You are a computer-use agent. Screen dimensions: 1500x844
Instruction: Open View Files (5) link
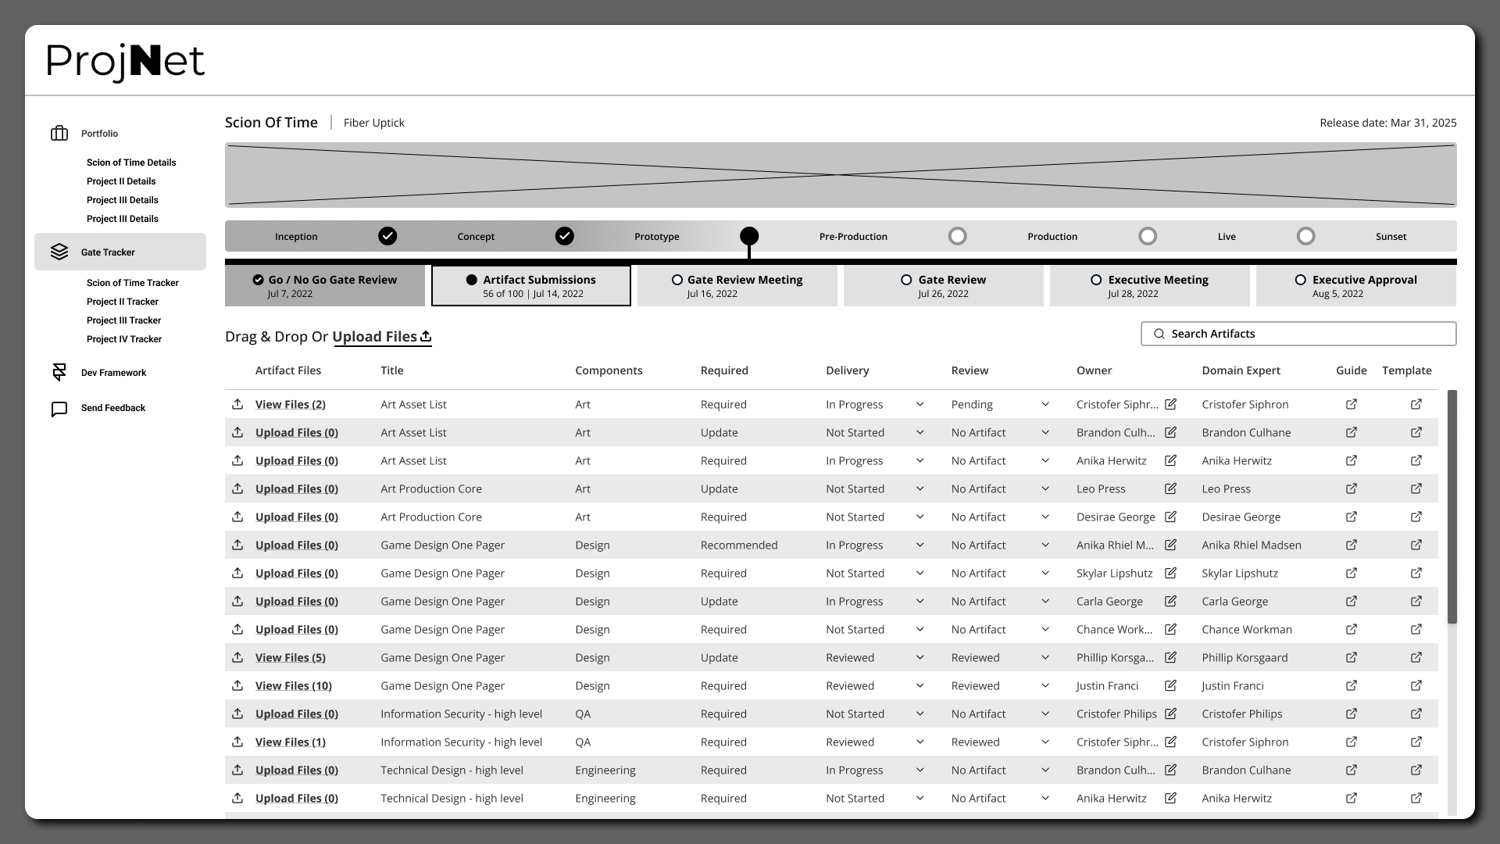[x=290, y=657]
